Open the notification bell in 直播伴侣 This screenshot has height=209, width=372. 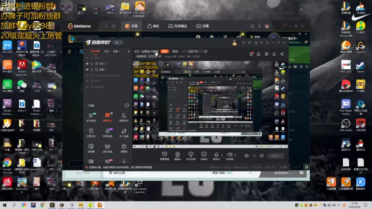click(274, 54)
